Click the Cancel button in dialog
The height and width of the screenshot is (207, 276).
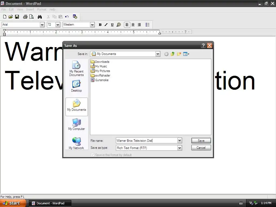point(201,148)
